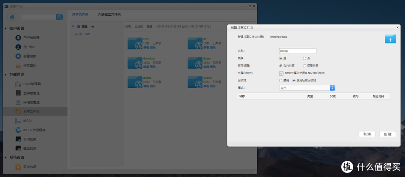Choose 权限共享 radio button
Screen dimensions: 405x177
coord(304,65)
